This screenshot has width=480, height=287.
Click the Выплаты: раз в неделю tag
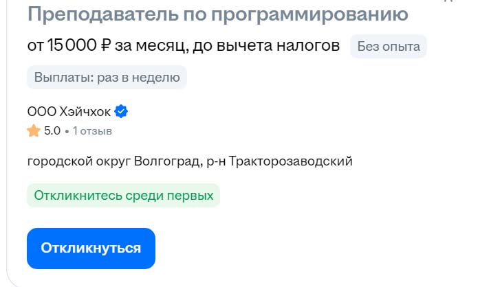[x=107, y=77]
